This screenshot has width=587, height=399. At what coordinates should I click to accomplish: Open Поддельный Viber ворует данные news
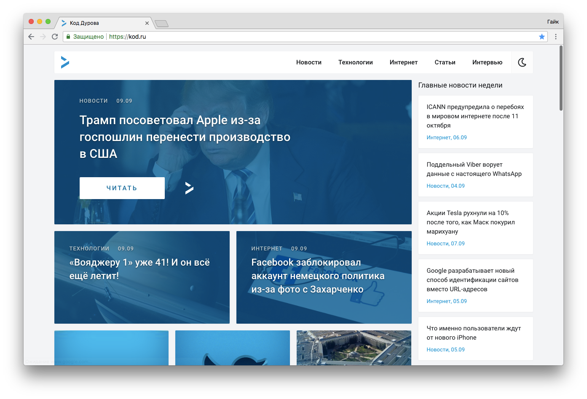(474, 169)
